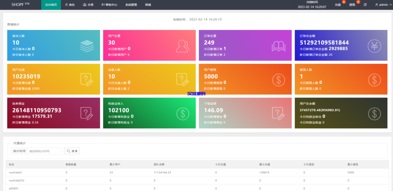Image resolution: width=393 pixels, height=191 pixels.
Task: Click the refresh icon in top bar
Action: click(365, 5)
